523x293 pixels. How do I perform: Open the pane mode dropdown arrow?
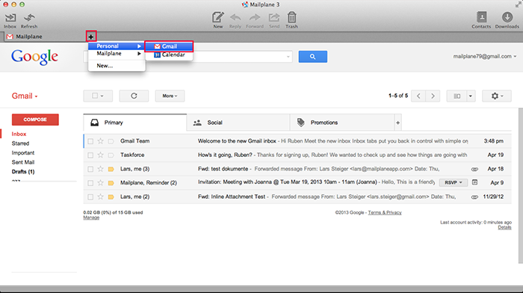click(x=471, y=96)
